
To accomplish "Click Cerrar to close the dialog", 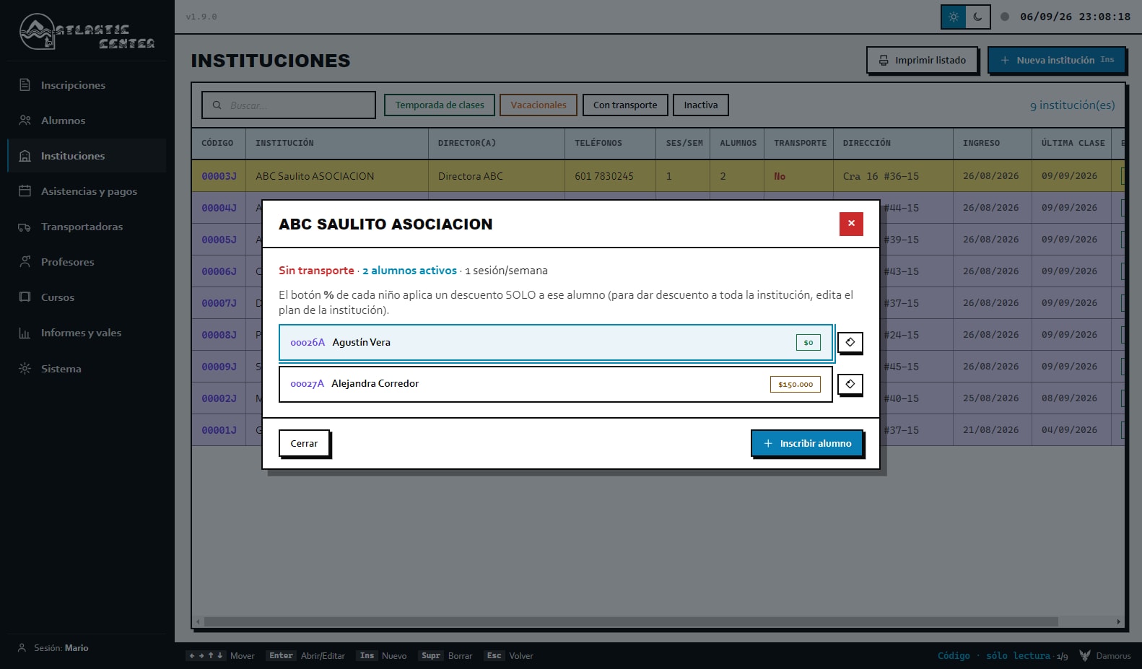I will point(304,443).
